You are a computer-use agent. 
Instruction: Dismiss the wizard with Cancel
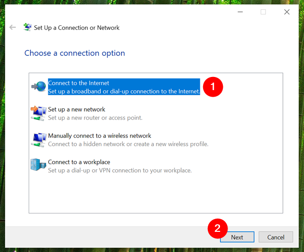276,237
